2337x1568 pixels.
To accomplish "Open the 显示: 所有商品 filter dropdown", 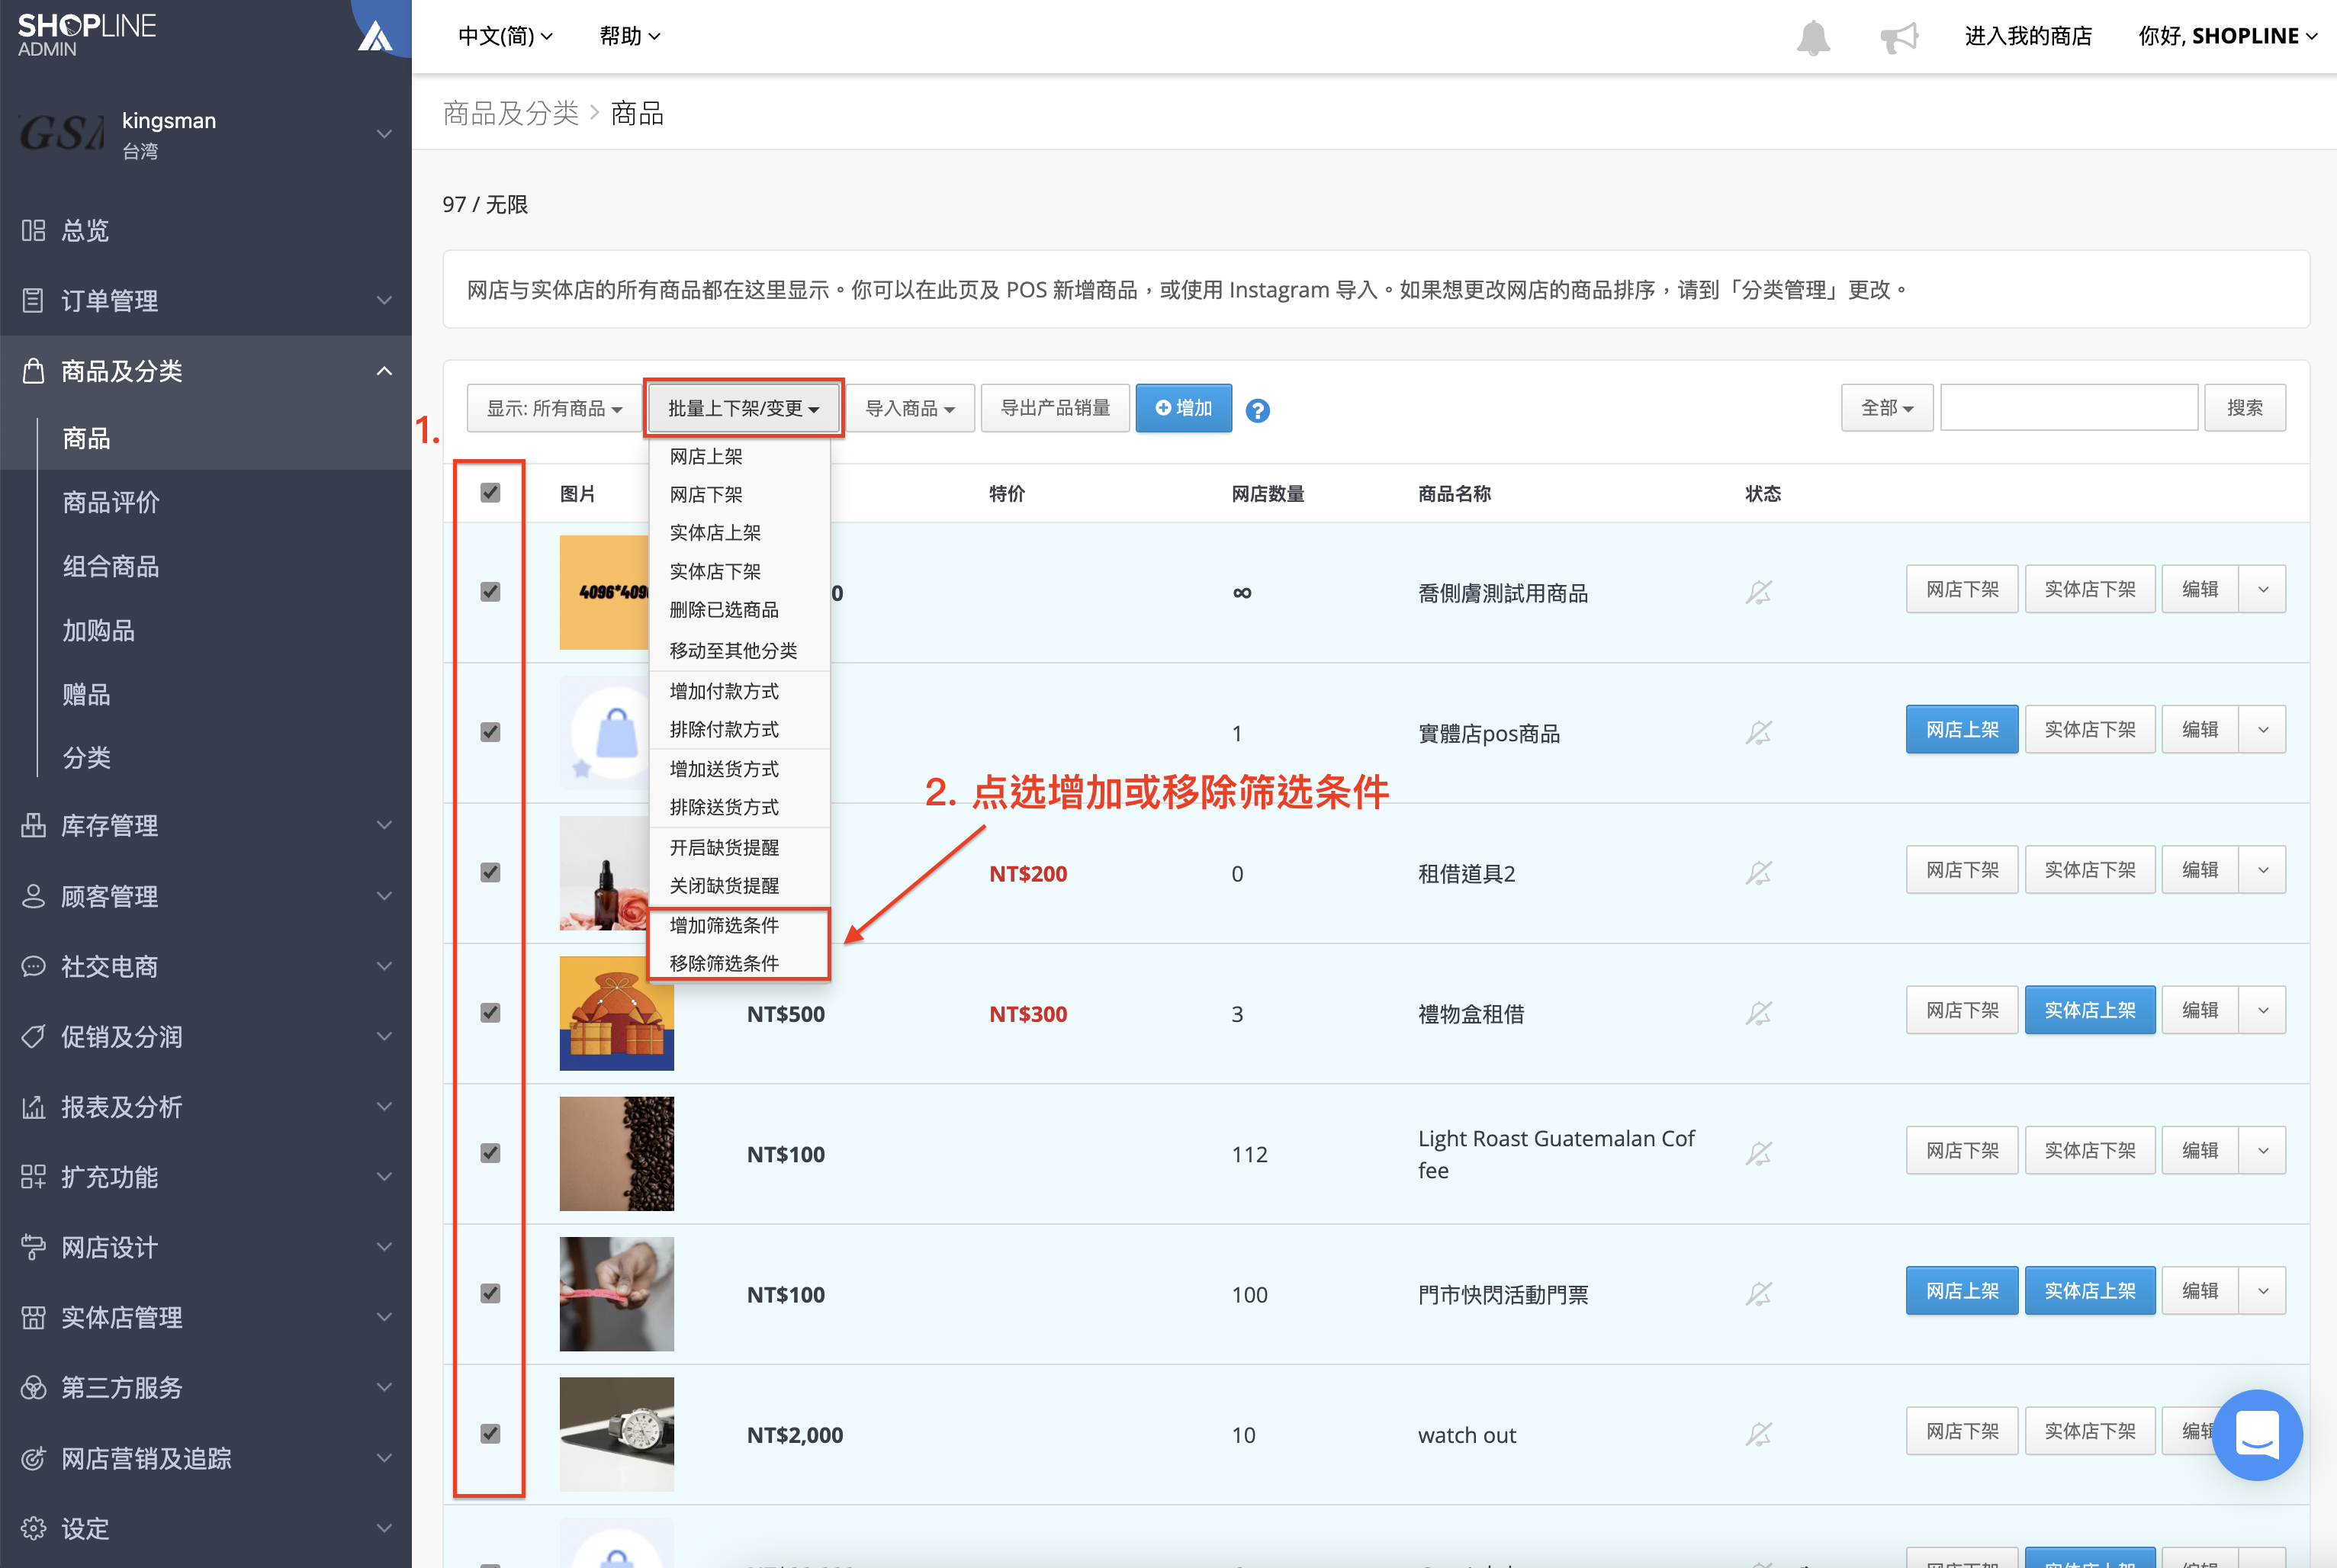I will tap(554, 408).
